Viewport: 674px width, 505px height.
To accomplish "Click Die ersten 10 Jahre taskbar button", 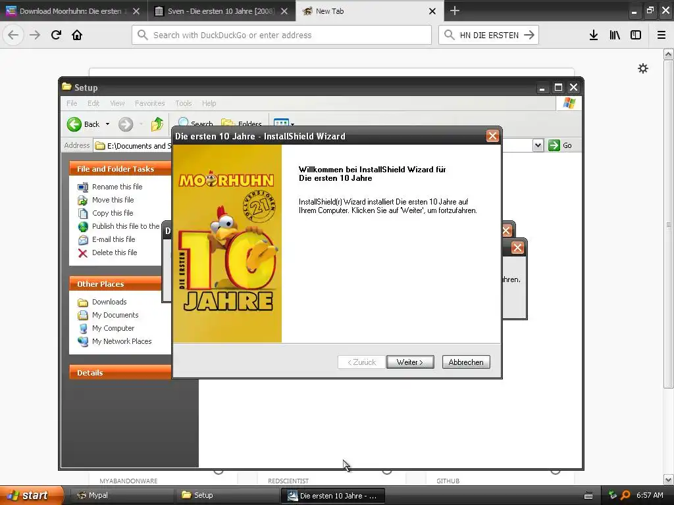I will 332,496.
